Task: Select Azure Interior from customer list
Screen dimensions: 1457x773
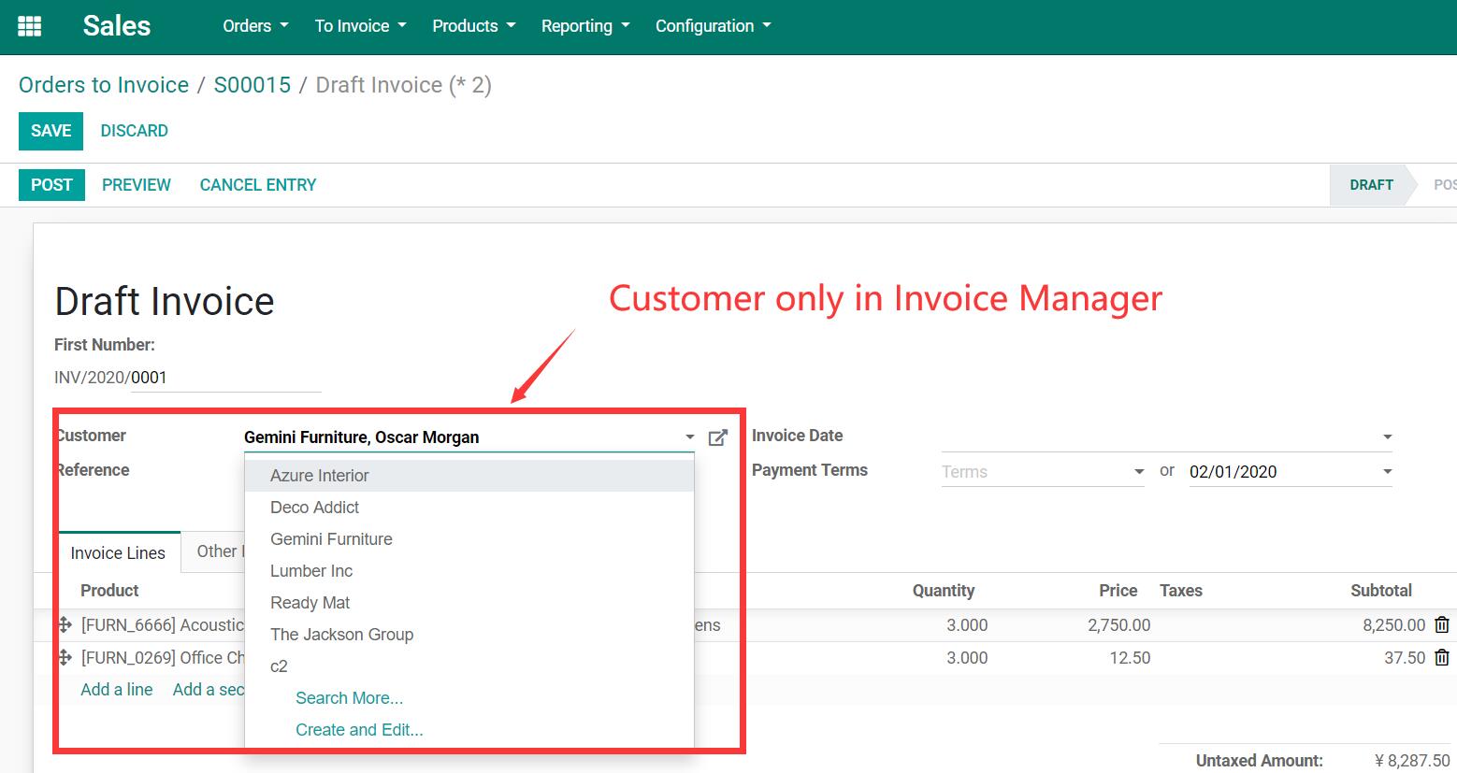Action: click(320, 476)
